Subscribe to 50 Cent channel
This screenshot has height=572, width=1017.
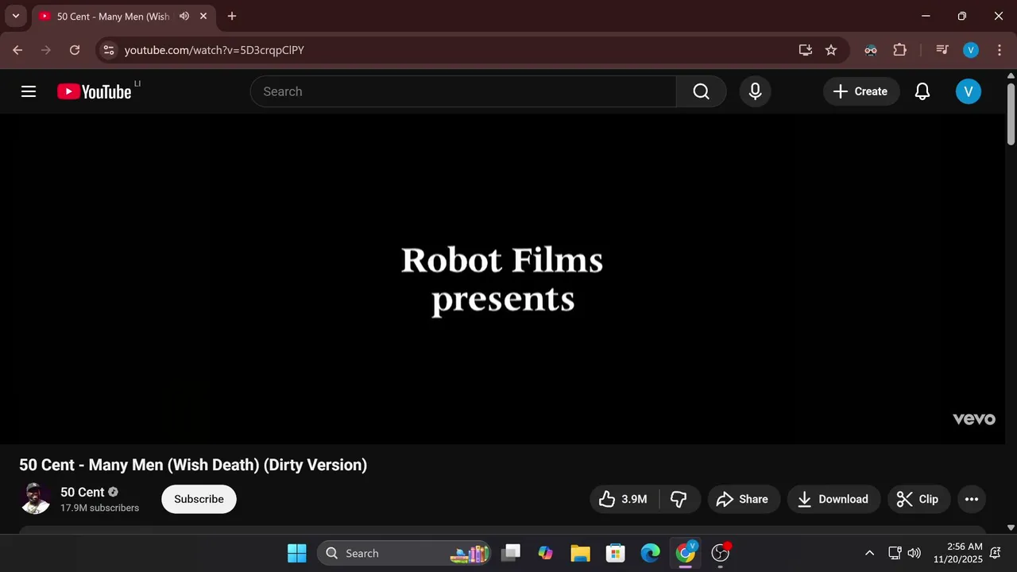tap(199, 499)
